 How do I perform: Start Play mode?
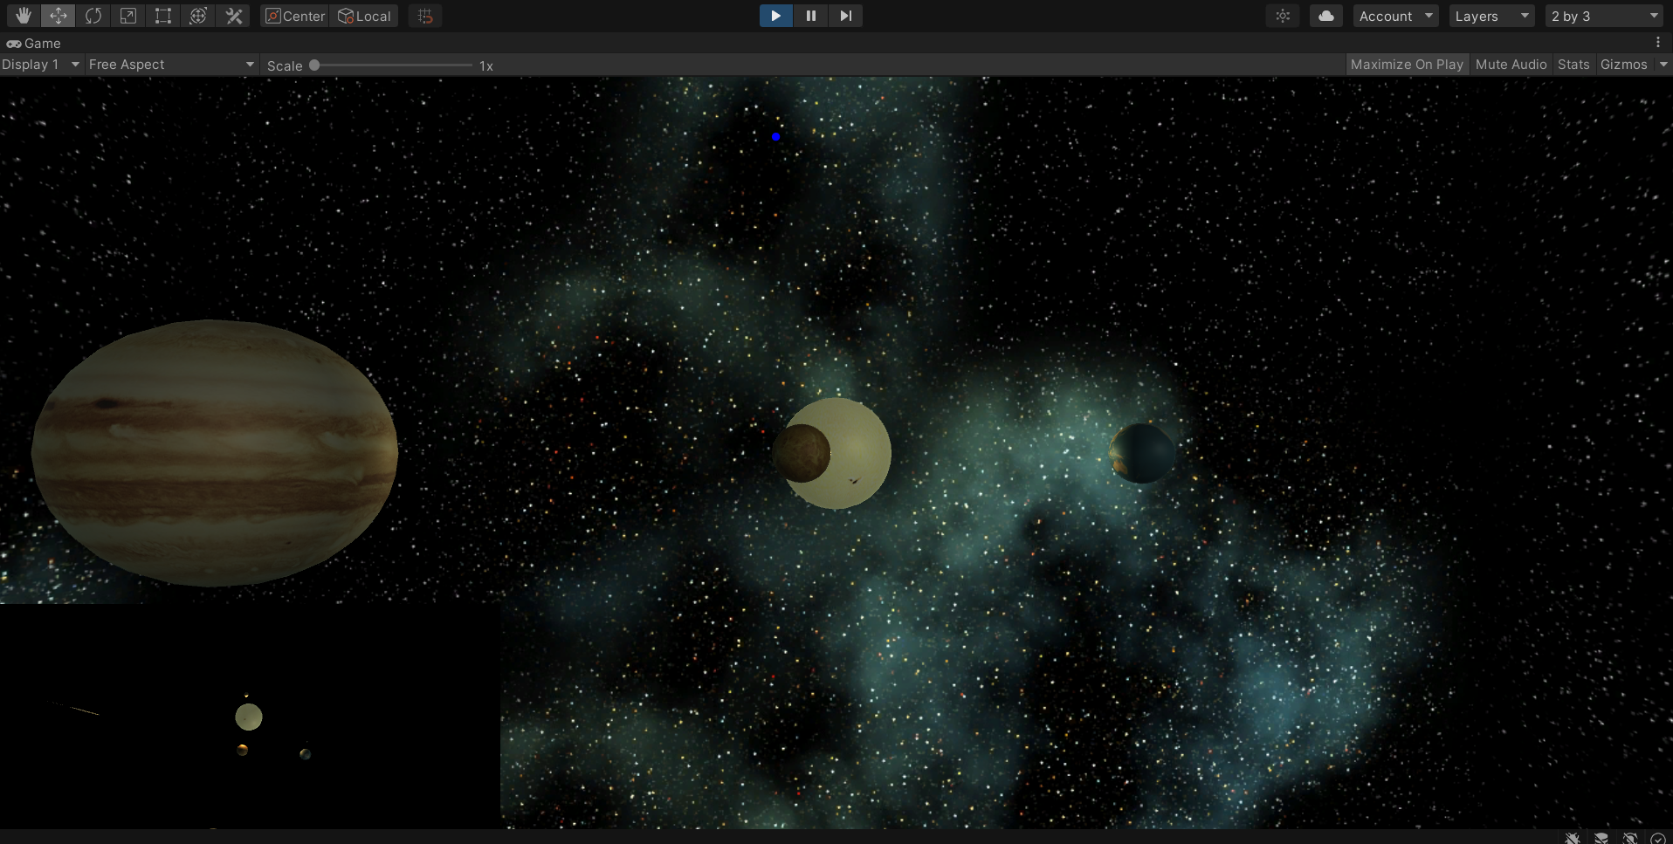(x=775, y=16)
